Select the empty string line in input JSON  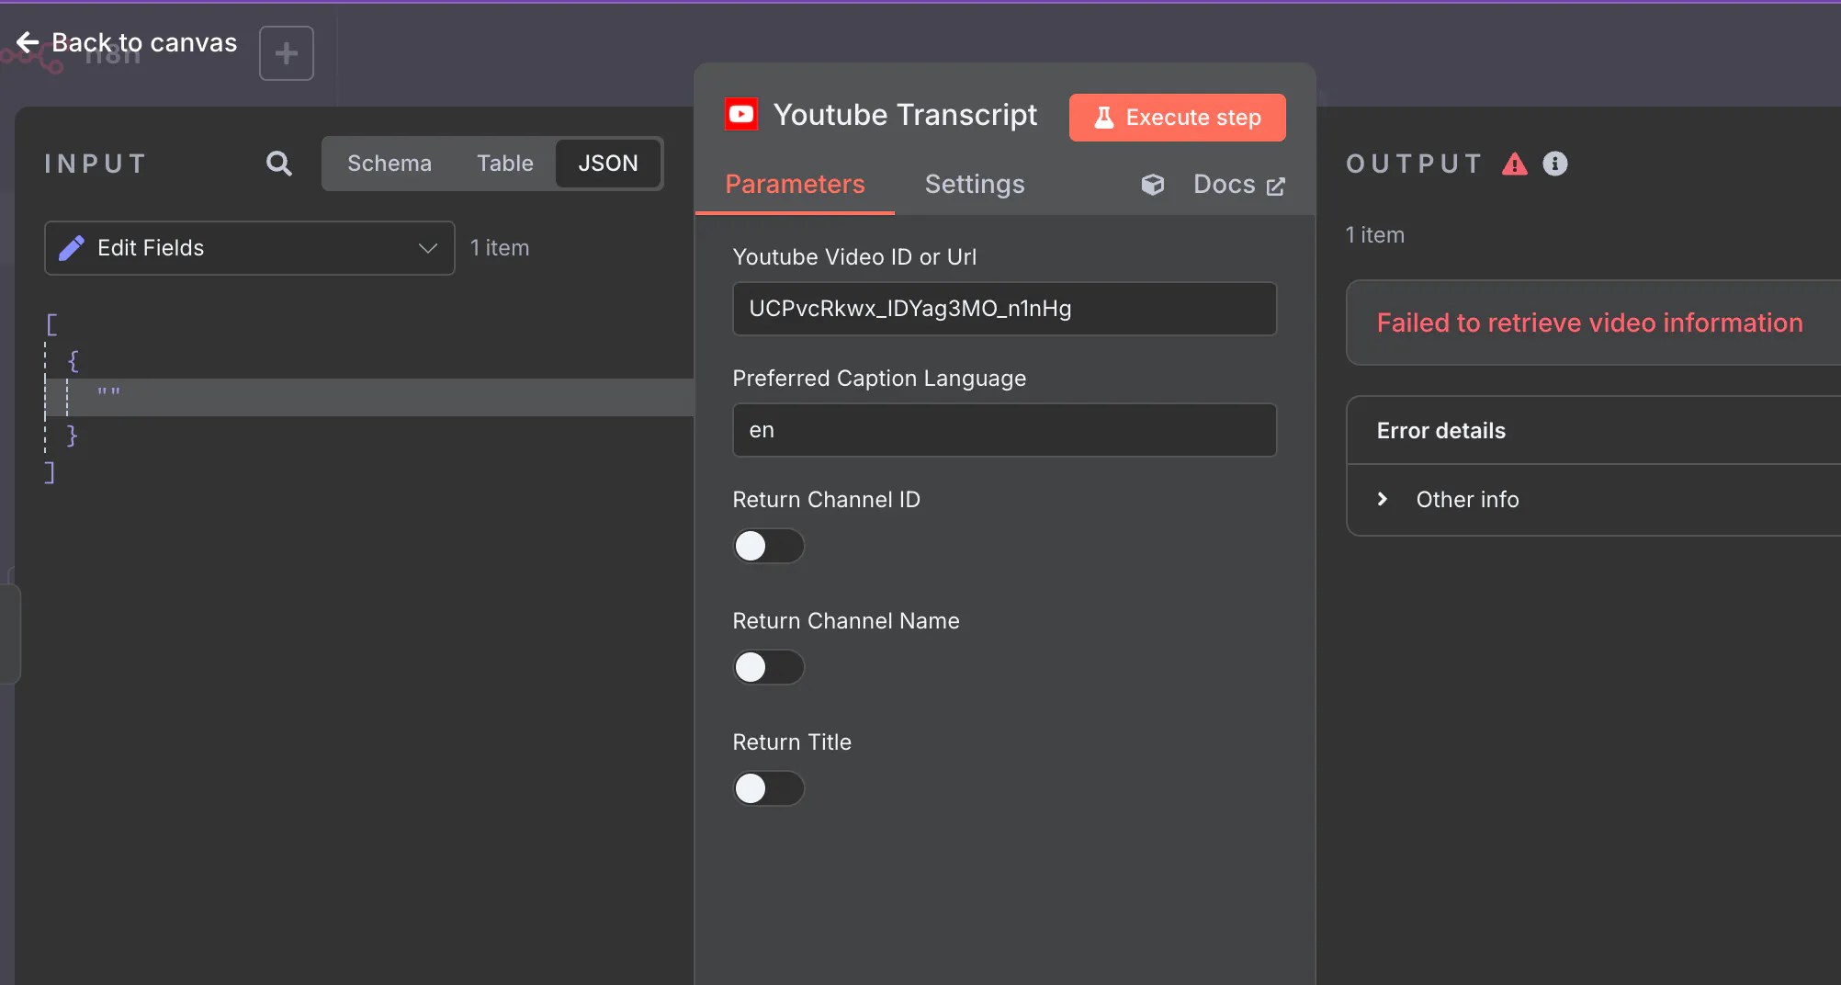coord(367,397)
